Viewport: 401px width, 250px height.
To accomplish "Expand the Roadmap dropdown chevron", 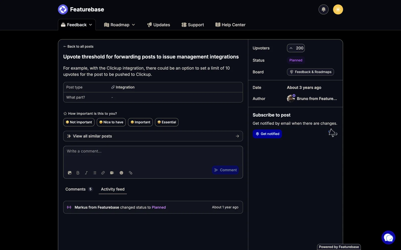I will point(133,25).
